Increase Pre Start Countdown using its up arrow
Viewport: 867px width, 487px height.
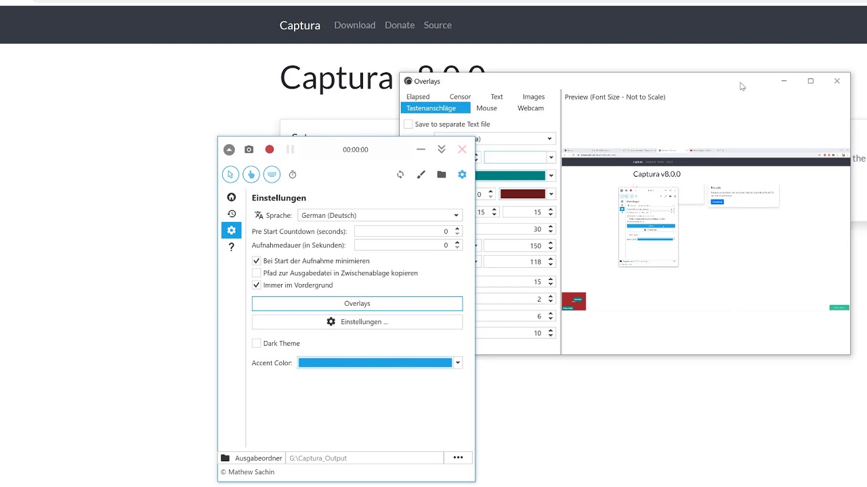457,229
